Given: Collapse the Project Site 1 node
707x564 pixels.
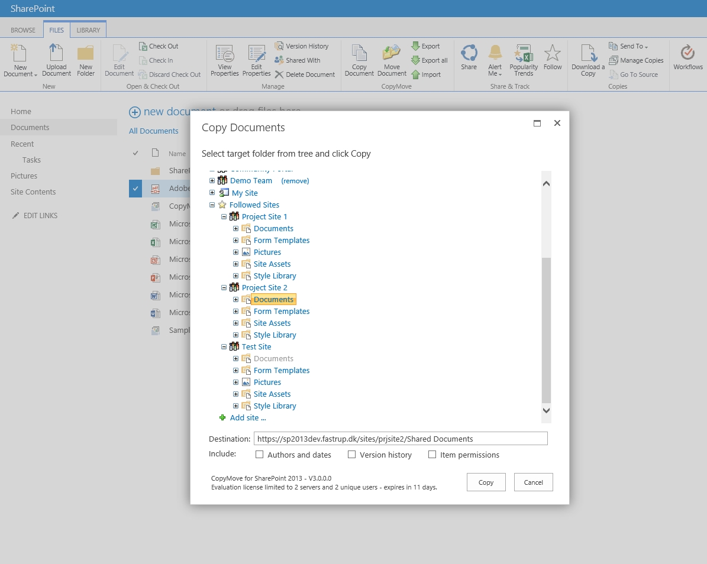Looking at the screenshot, I should click(224, 216).
